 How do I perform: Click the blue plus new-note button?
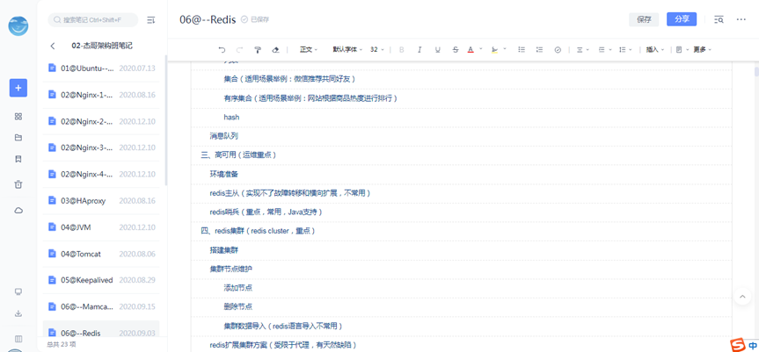tap(18, 88)
